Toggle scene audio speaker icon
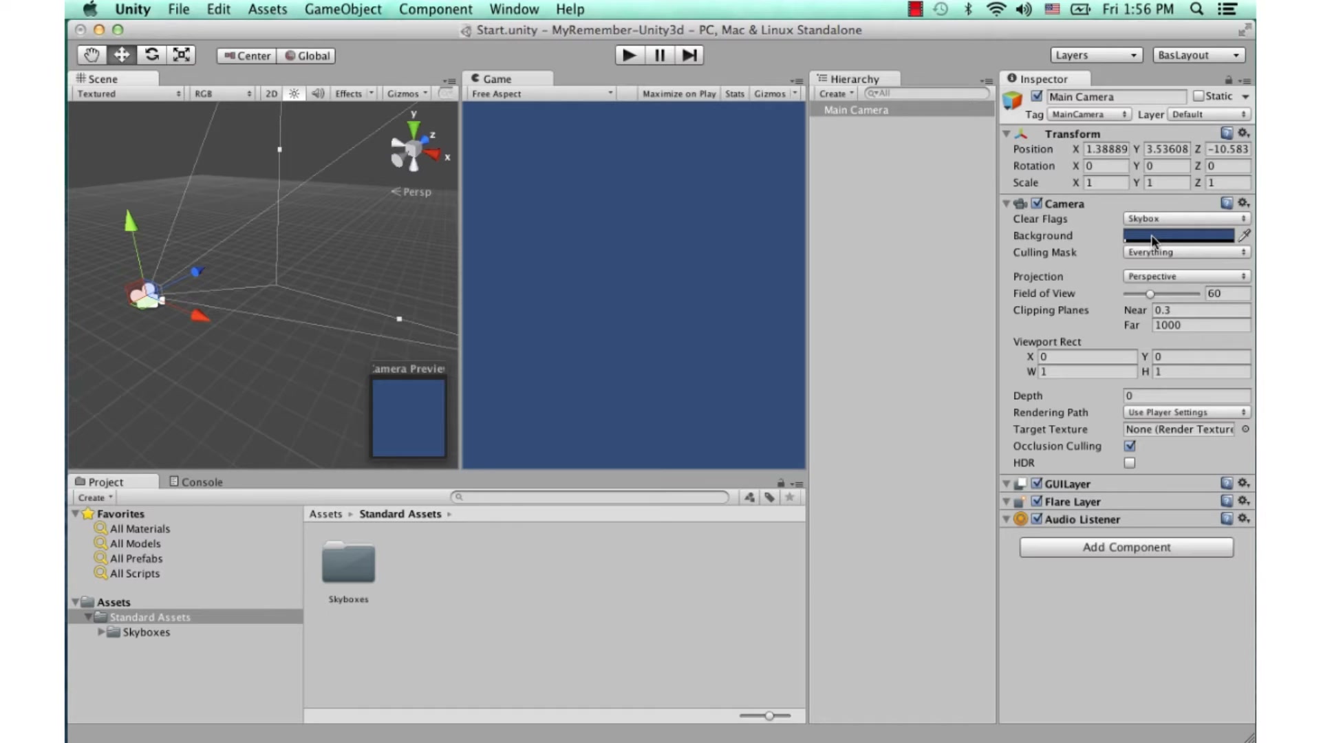The image size is (1321, 743). [317, 94]
